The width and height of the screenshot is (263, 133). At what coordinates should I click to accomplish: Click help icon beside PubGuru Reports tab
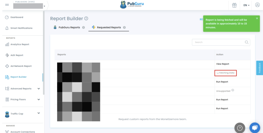(x=83, y=27)
